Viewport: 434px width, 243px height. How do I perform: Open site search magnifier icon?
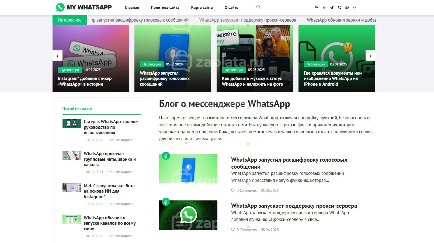[x=258, y=7]
